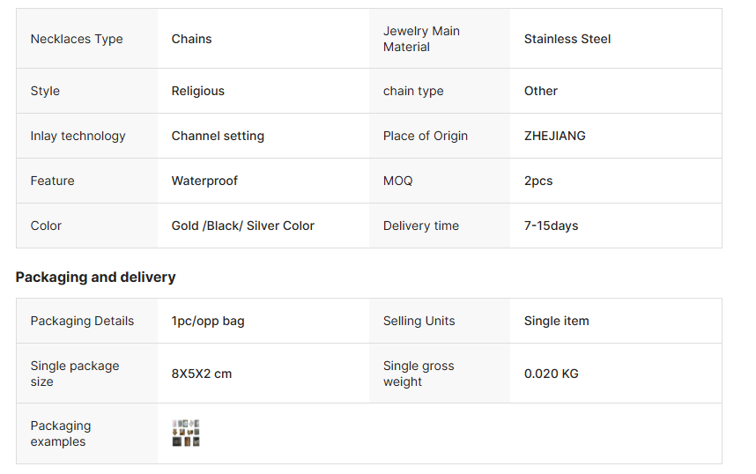The height and width of the screenshot is (474, 756).
Task: Click the chain type label
Action: click(x=413, y=91)
